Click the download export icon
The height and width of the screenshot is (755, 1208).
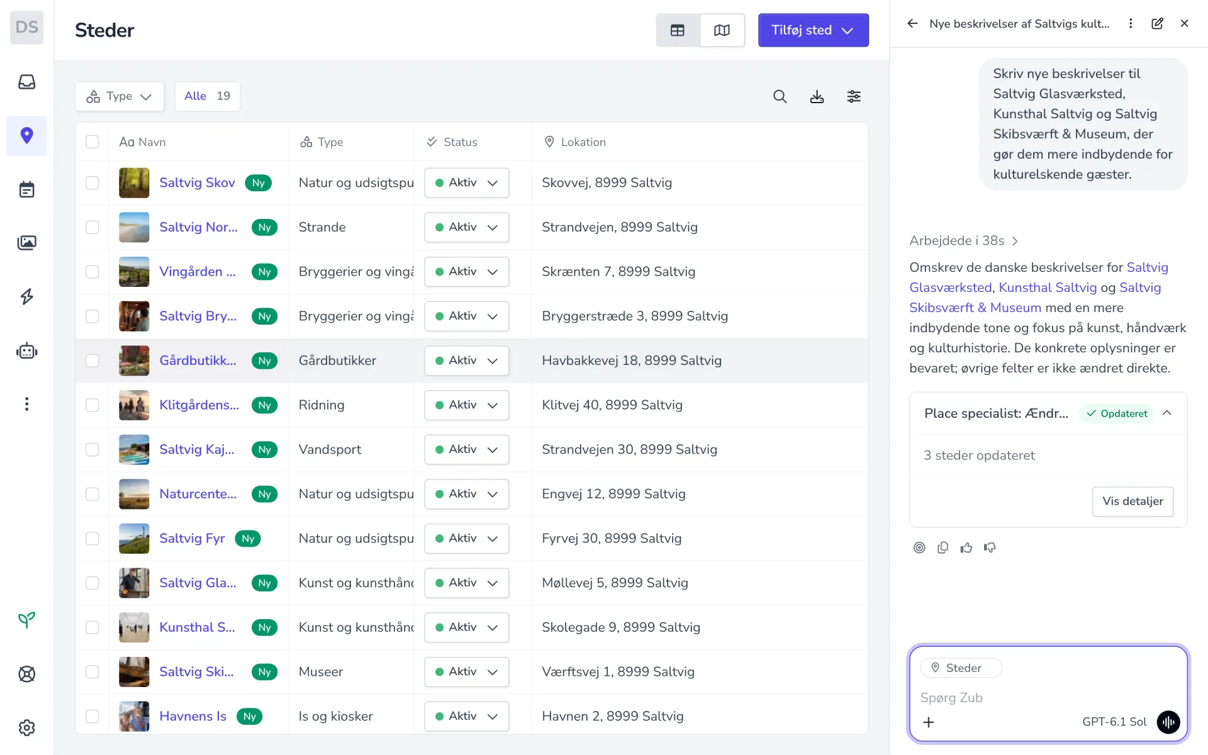[817, 96]
